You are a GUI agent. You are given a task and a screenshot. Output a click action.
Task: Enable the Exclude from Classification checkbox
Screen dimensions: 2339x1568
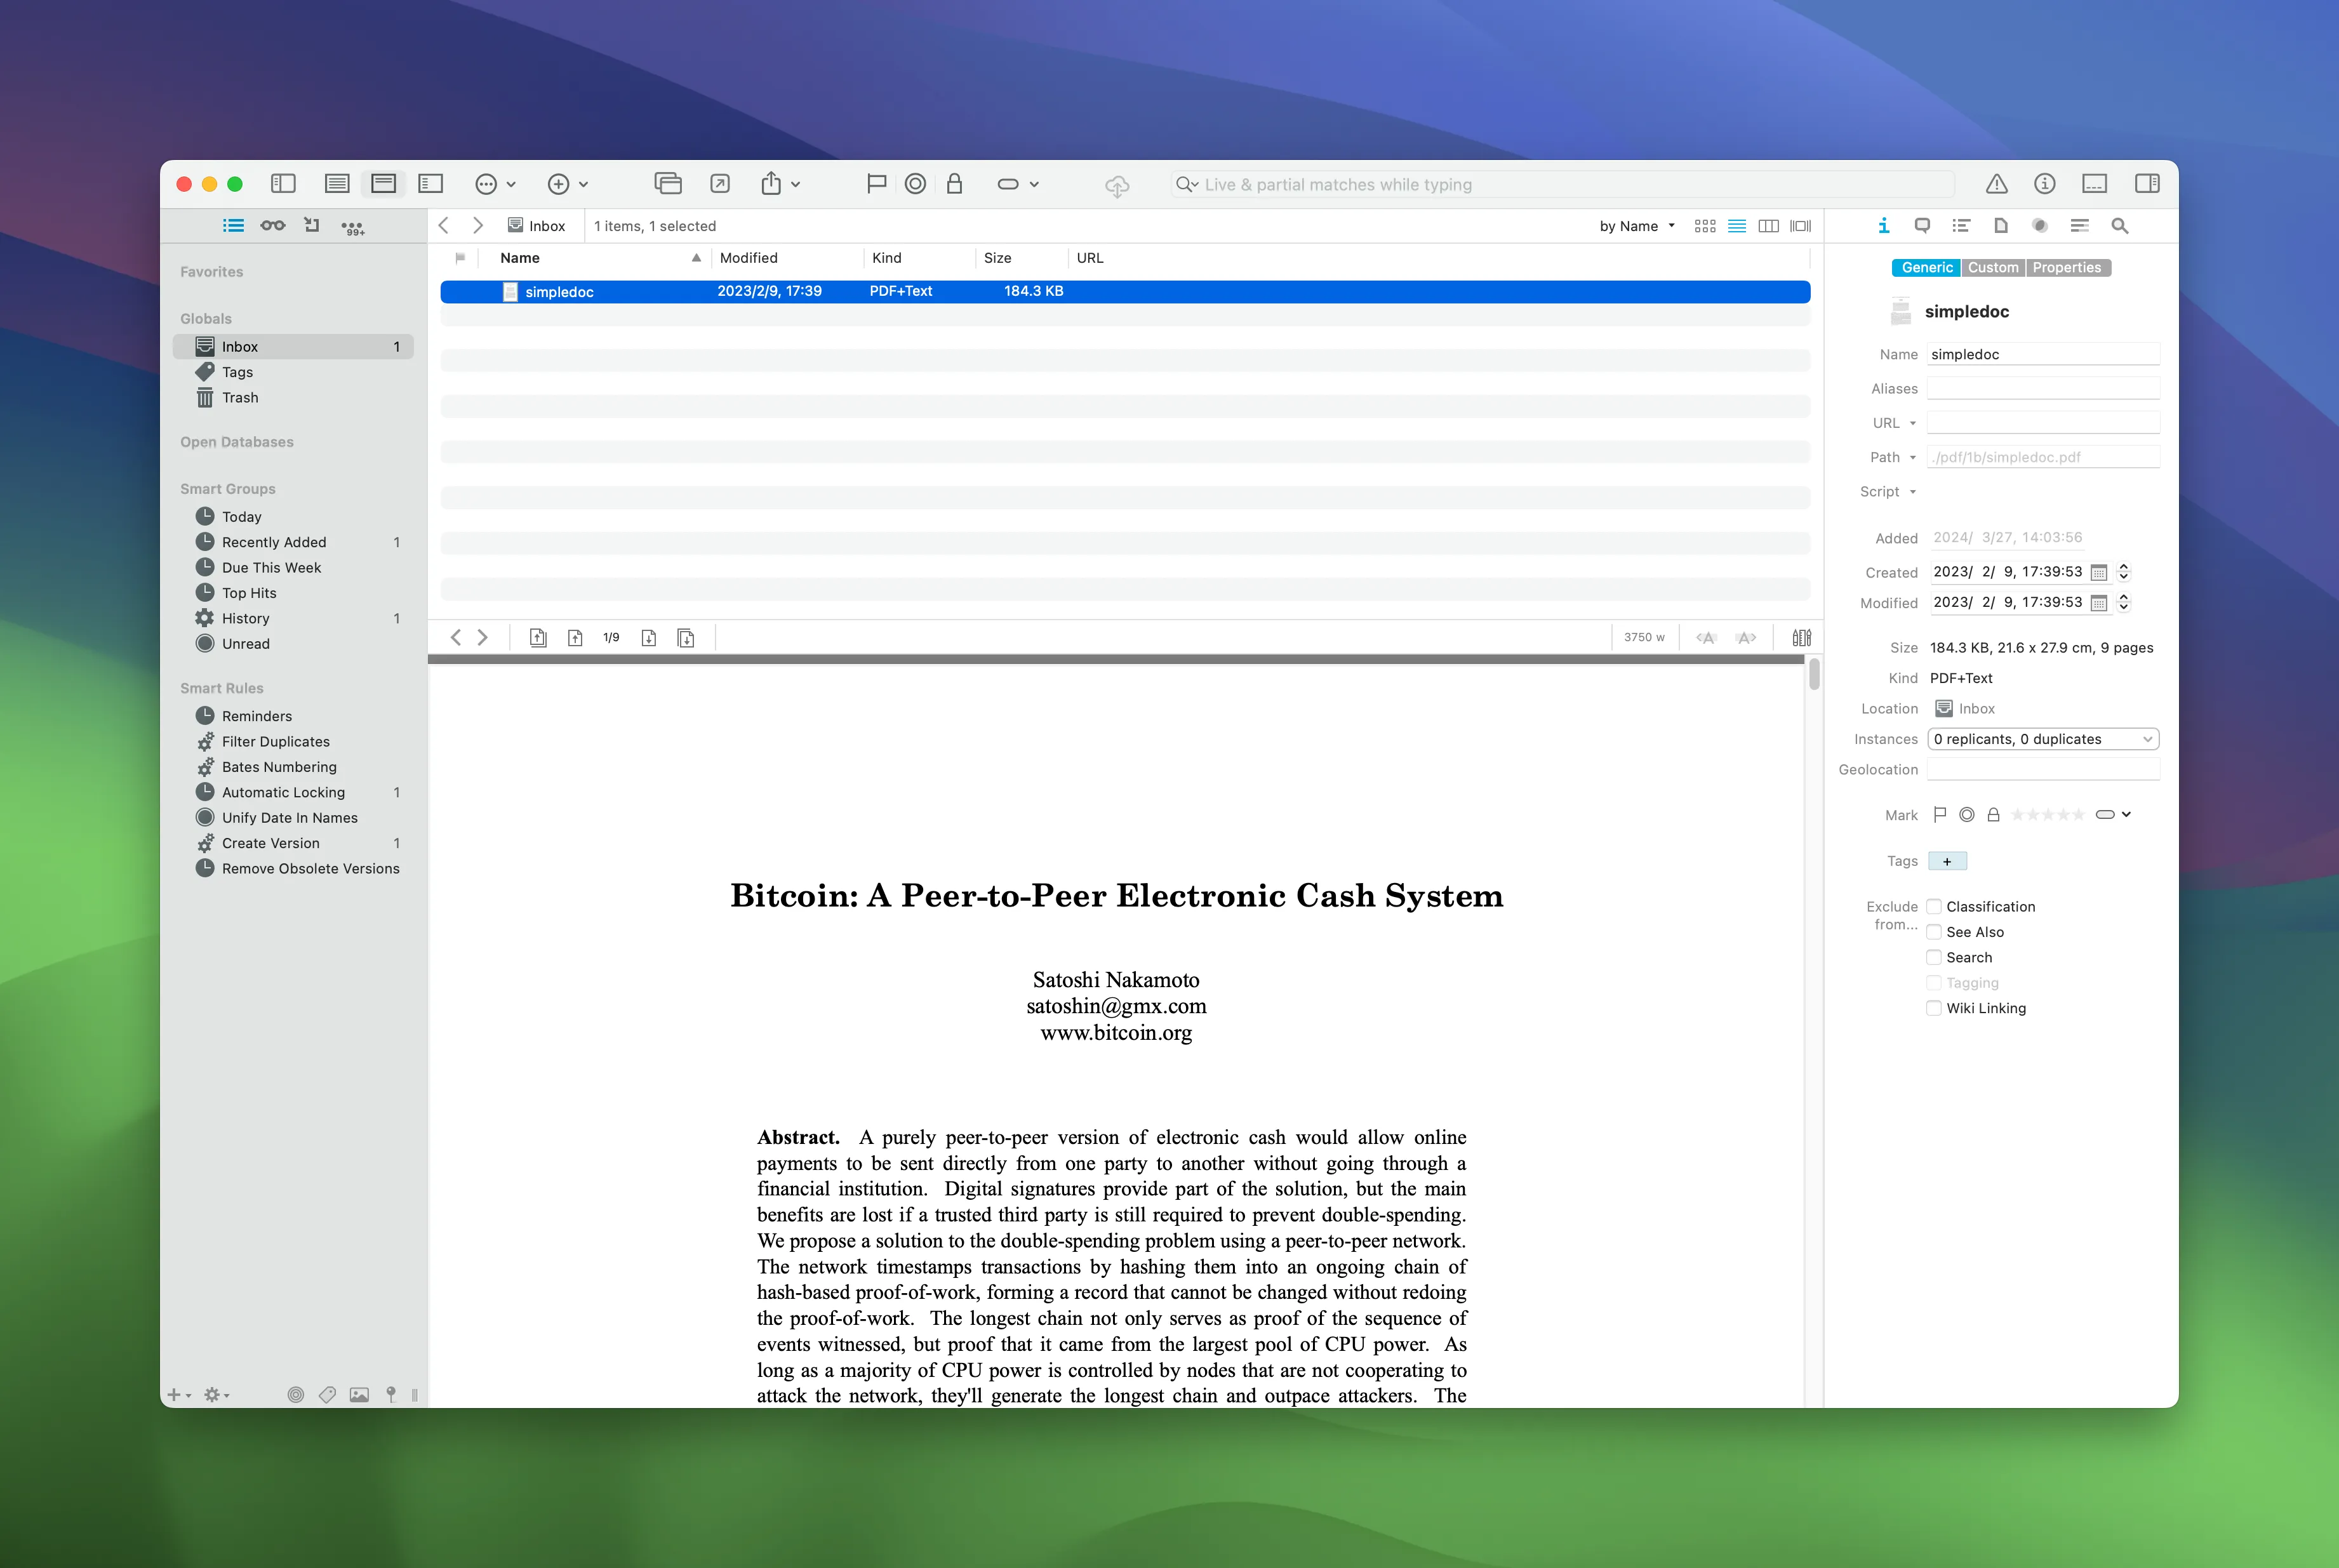tap(1934, 907)
